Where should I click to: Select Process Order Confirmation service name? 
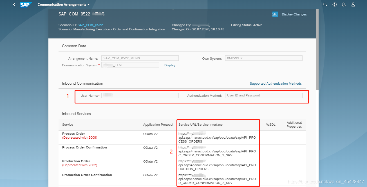tap(84, 147)
